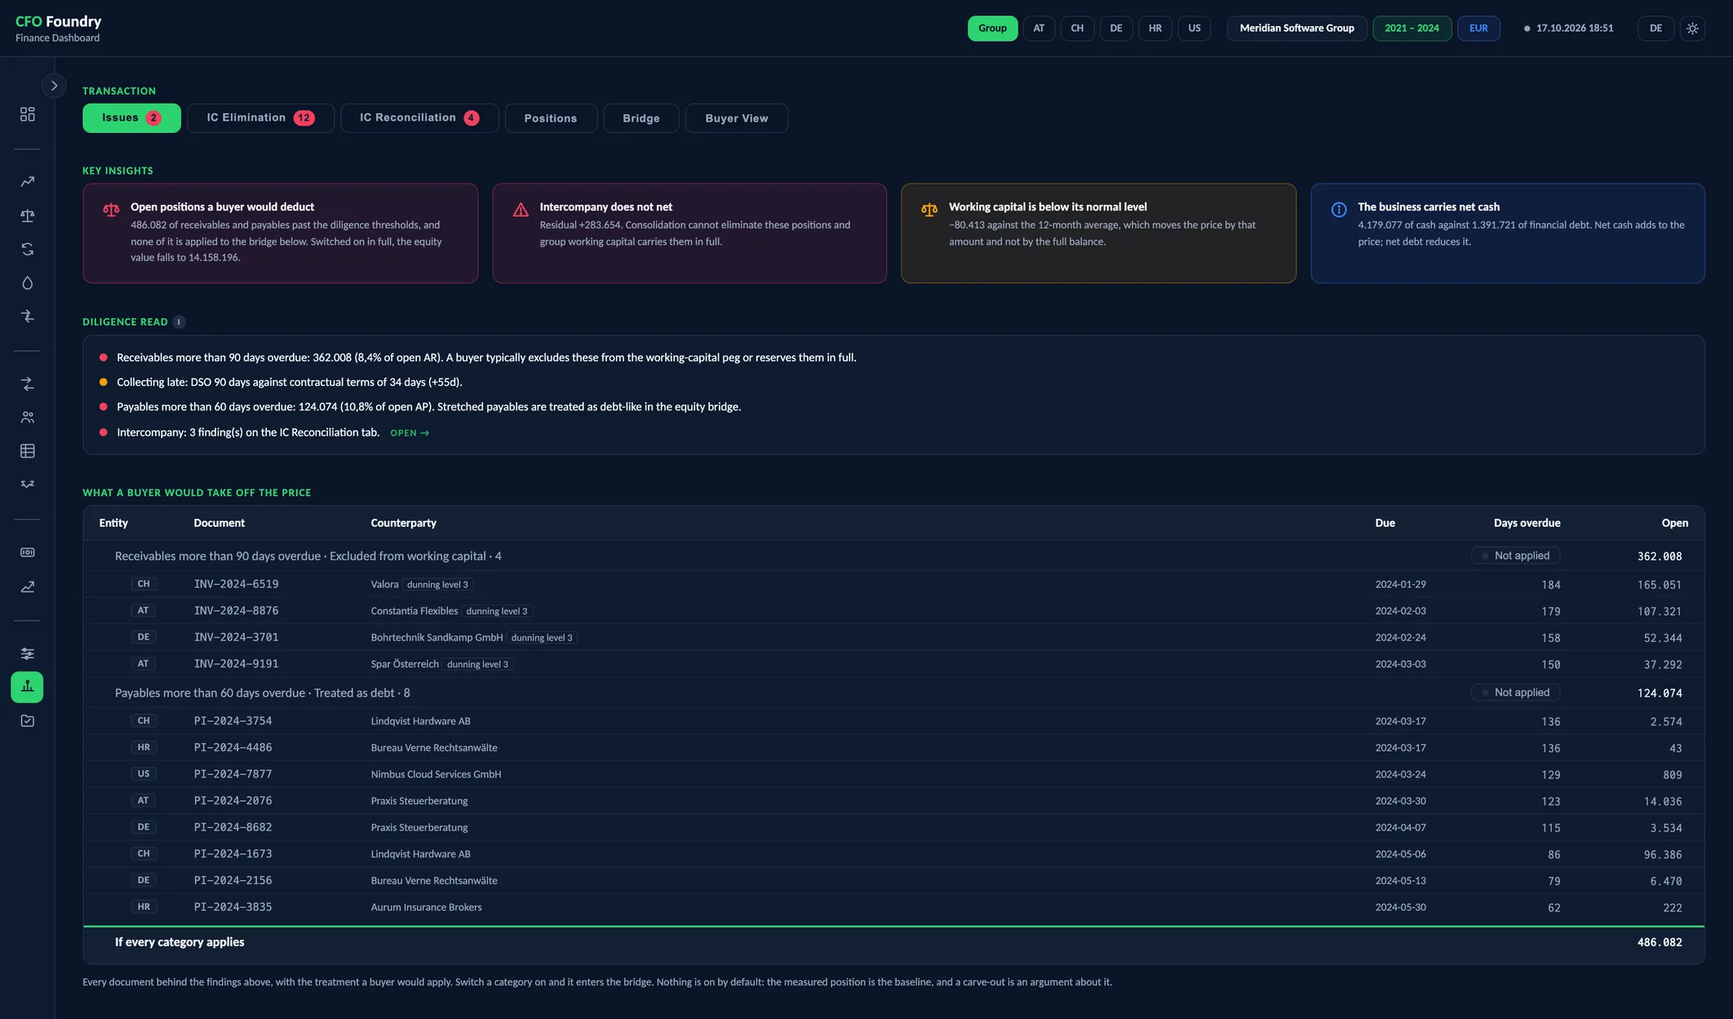Click swap-arrows icon directly above people icon
The width and height of the screenshot is (1733, 1019).
pos(28,383)
